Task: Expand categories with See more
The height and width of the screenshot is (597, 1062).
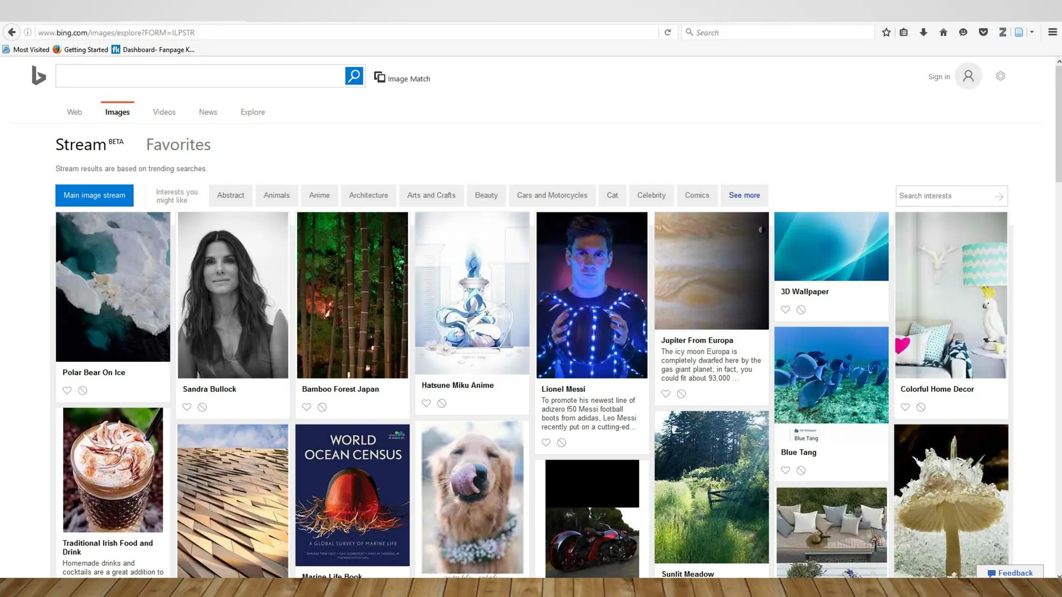Action: pos(744,195)
